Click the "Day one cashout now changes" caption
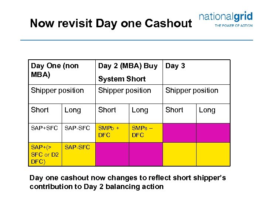The height and width of the screenshot is (199, 266). [x=127, y=182]
